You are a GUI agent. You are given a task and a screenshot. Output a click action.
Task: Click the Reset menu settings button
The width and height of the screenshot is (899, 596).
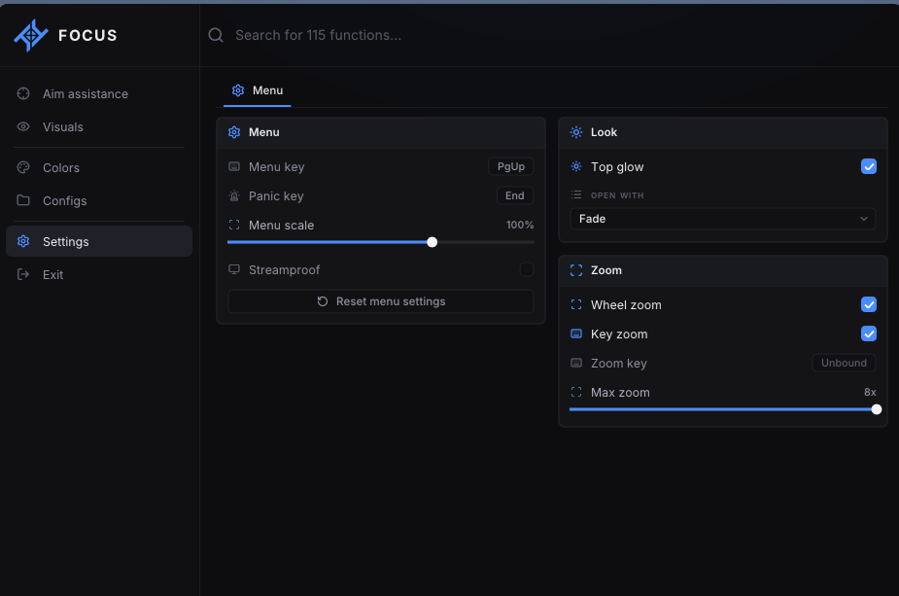(x=381, y=301)
